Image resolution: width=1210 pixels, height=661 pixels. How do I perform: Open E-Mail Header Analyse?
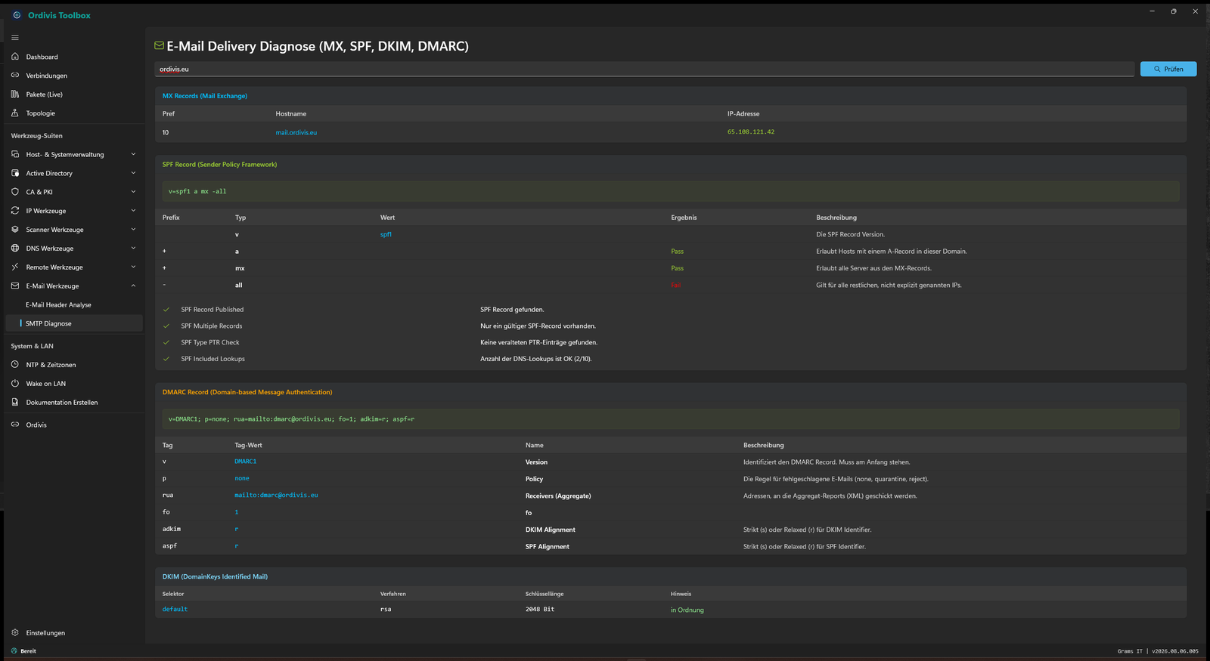pos(74,304)
